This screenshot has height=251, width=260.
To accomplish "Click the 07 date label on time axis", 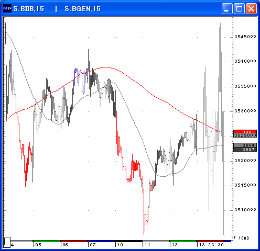I will click(x=93, y=245).
